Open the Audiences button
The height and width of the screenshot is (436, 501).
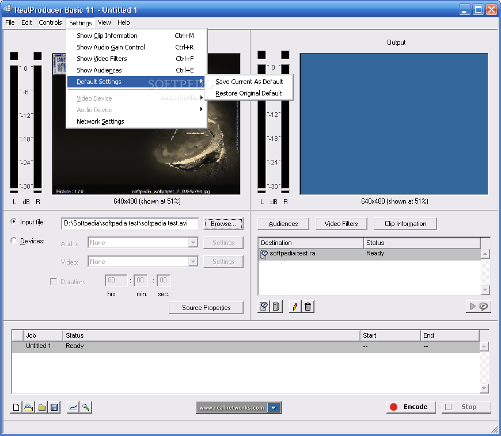point(283,224)
